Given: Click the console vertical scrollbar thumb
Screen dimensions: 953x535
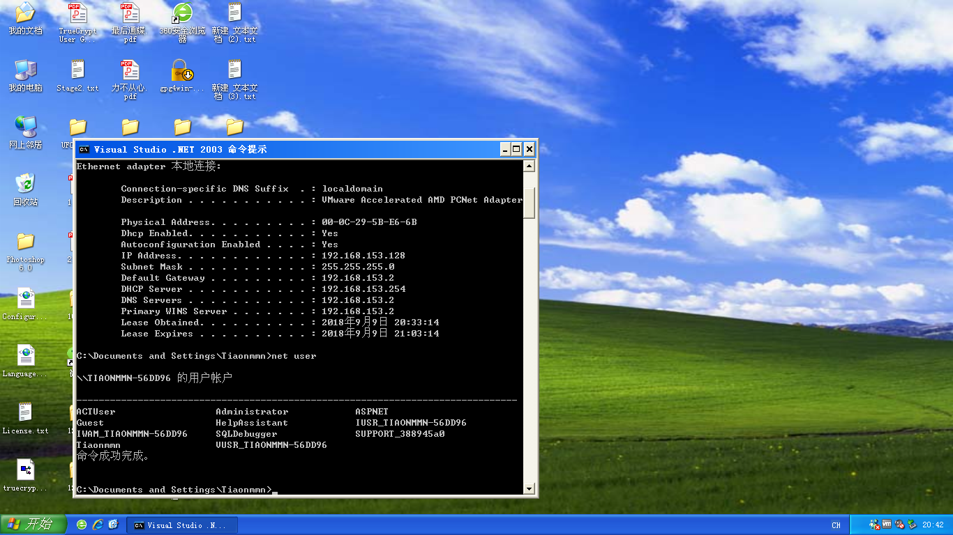Looking at the screenshot, I should click(x=529, y=202).
